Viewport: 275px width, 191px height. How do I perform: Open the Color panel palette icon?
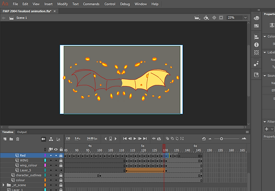[x=256, y=18]
